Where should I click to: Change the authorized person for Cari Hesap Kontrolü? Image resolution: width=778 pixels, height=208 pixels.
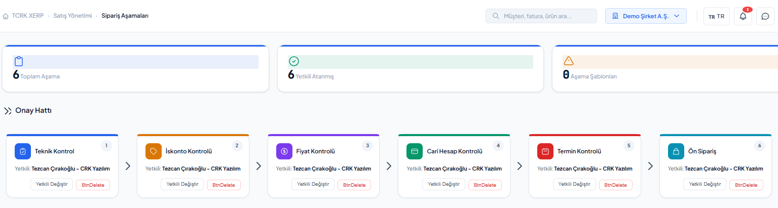(x=444, y=184)
